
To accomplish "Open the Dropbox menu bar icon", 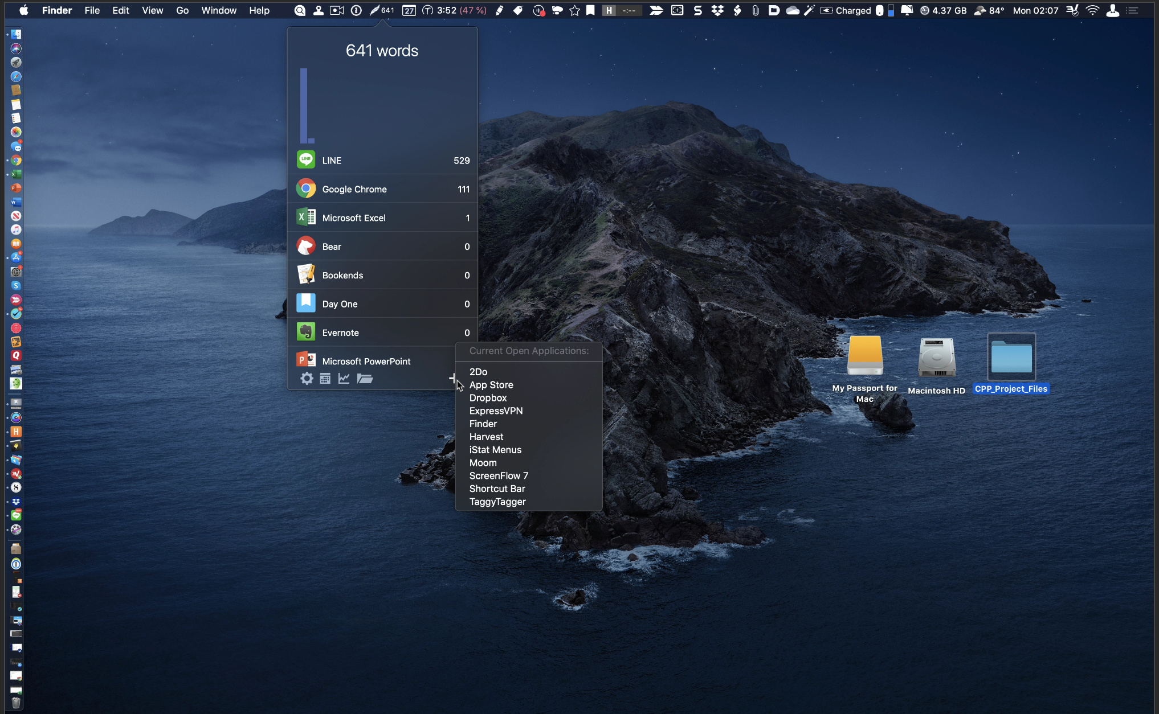I will (x=717, y=10).
